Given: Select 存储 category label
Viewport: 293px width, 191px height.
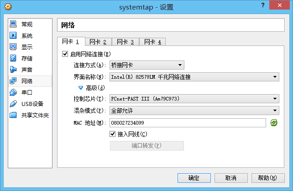Looking at the screenshot, I should coord(27,58).
